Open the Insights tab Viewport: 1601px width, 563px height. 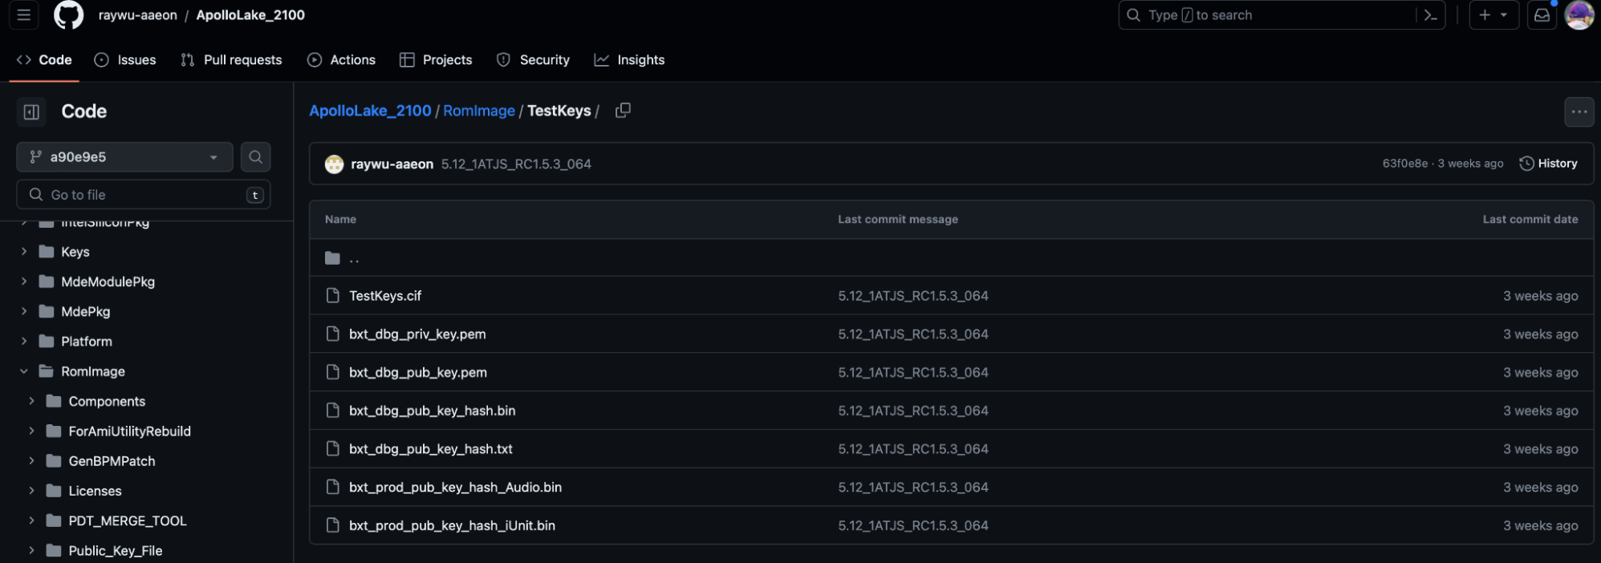pos(629,59)
